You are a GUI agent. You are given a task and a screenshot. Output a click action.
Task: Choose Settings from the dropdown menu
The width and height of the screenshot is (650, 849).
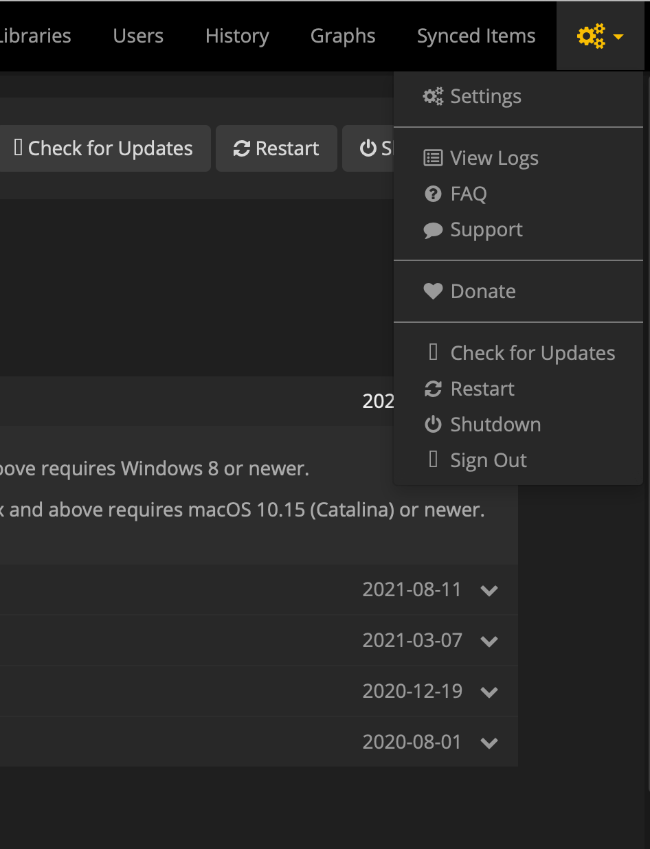coord(519,96)
